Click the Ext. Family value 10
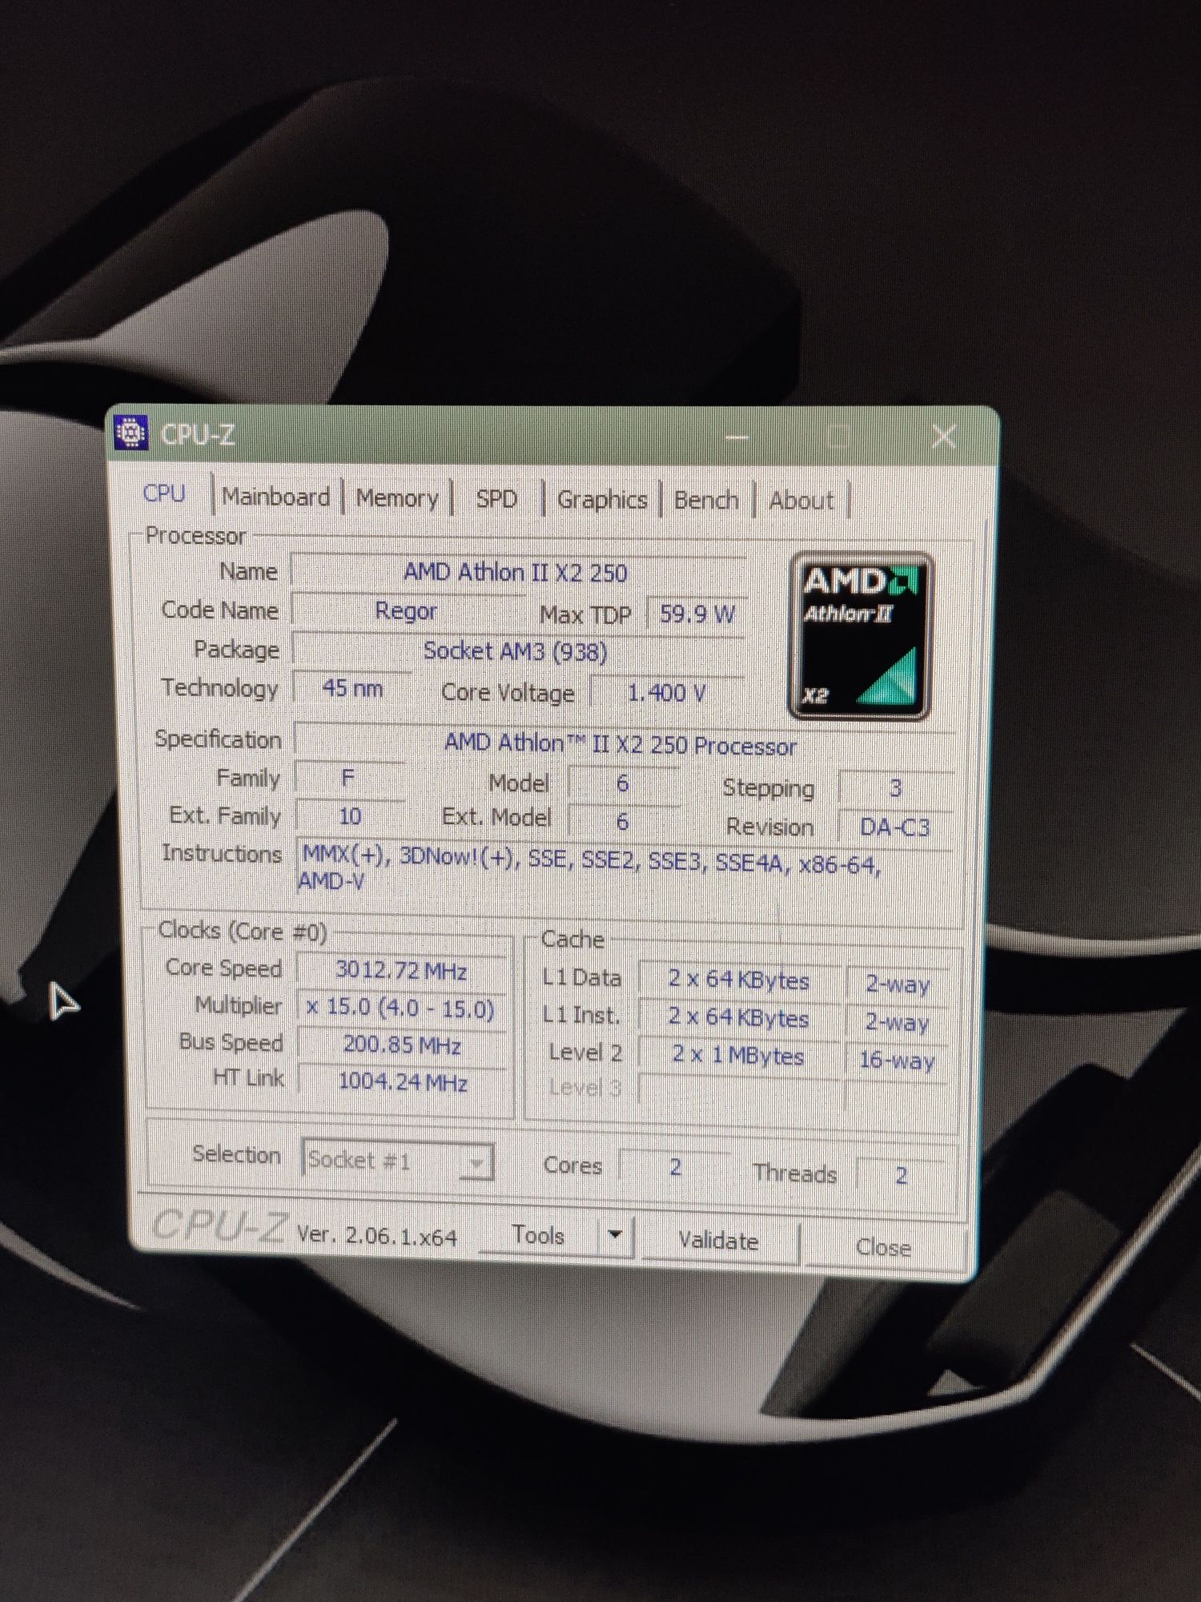This screenshot has width=1201, height=1602. coord(350,816)
